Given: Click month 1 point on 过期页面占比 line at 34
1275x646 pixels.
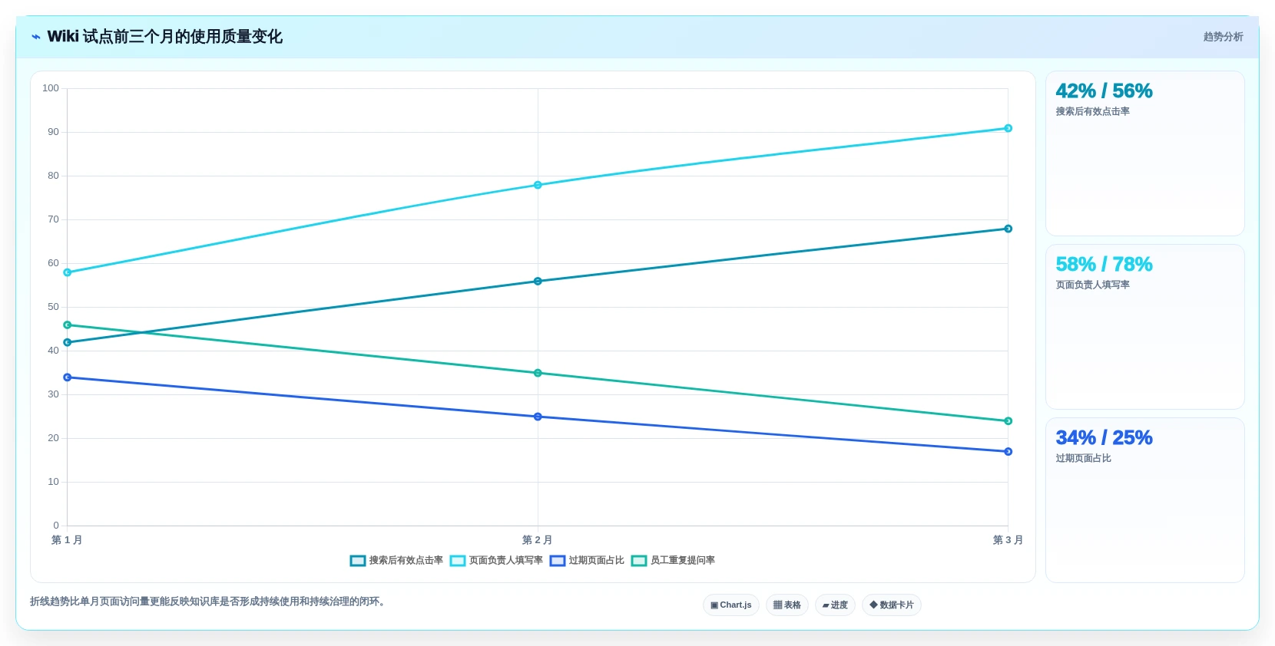Looking at the screenshot, I should (68, 377).
